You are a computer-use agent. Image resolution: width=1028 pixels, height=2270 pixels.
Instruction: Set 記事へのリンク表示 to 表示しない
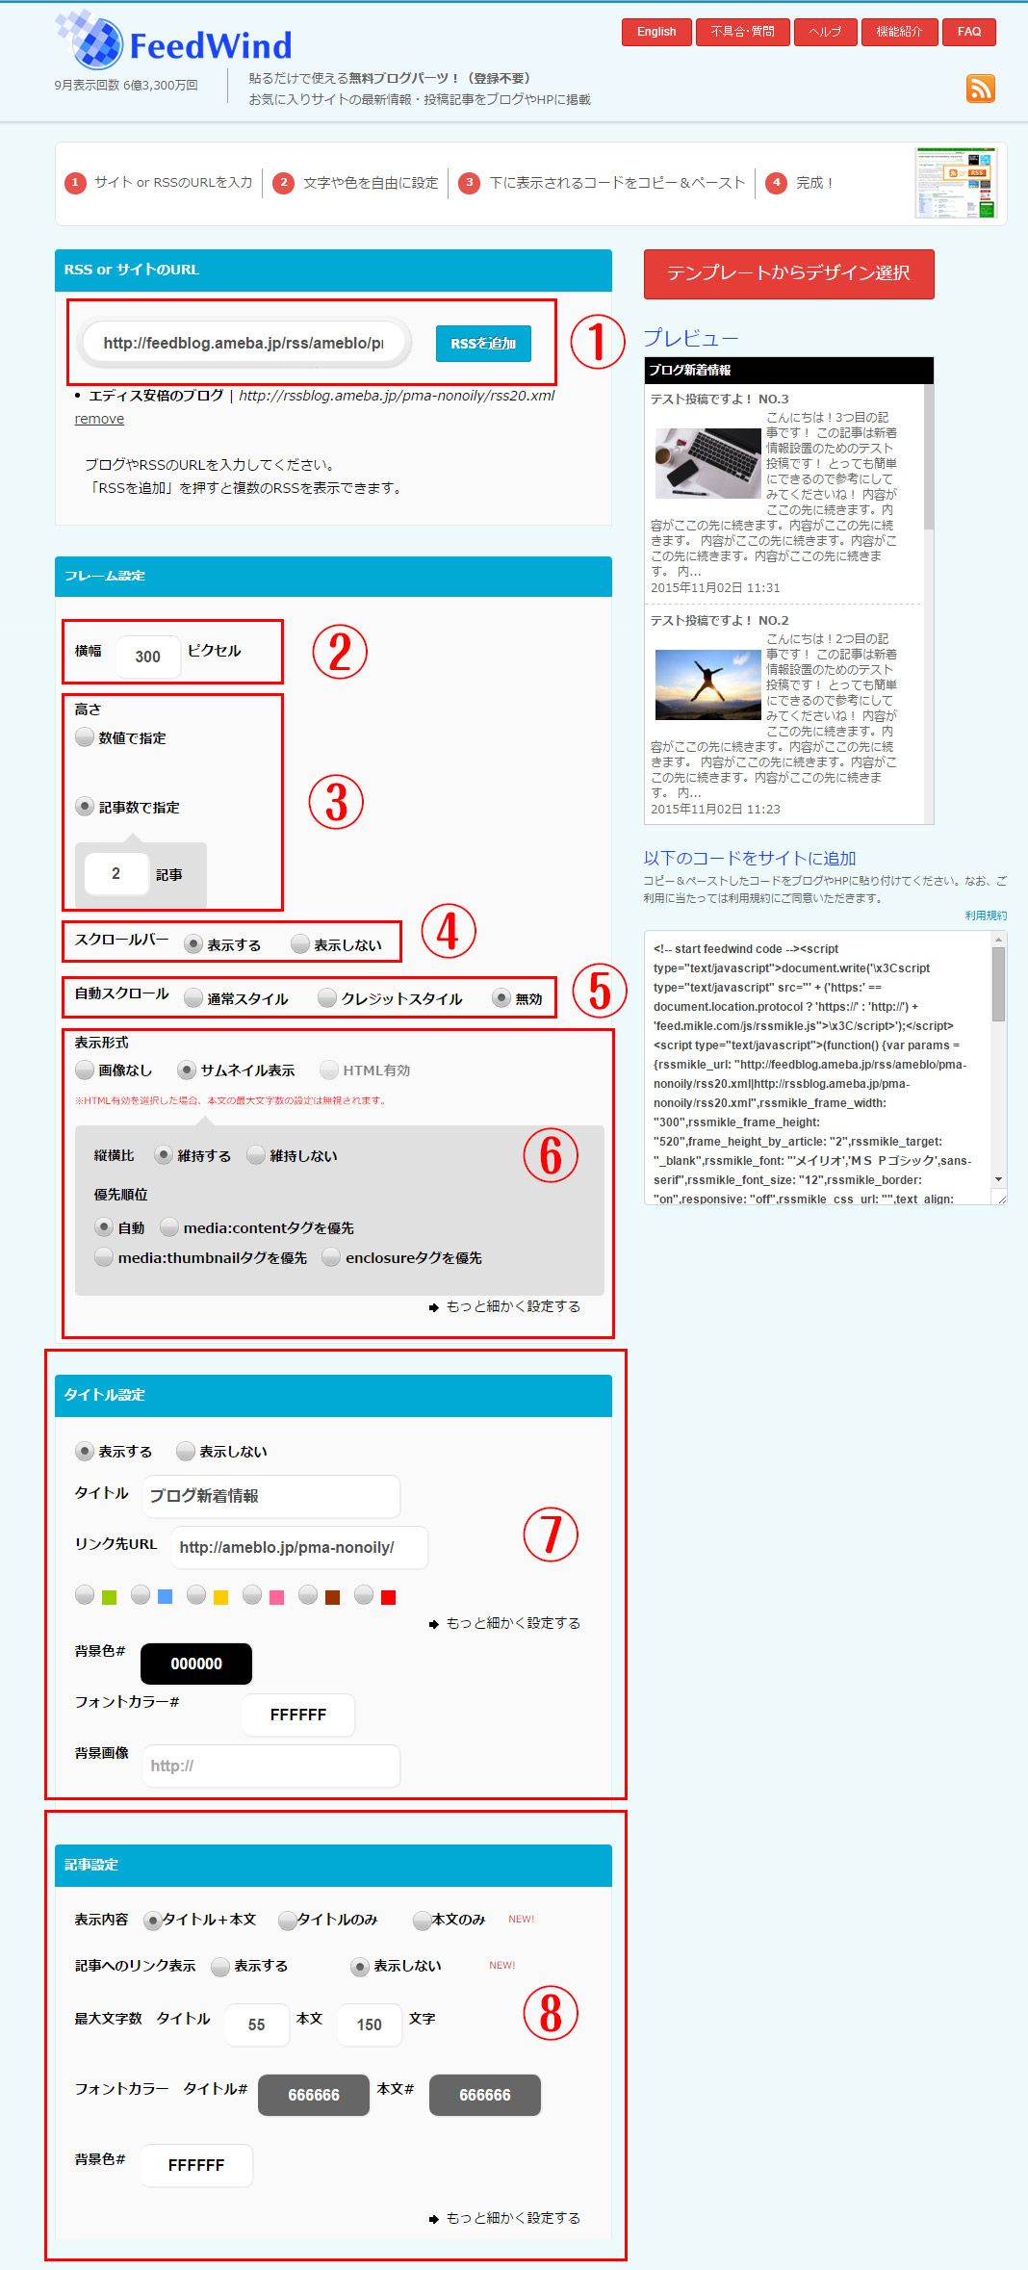pos(360,1966)
